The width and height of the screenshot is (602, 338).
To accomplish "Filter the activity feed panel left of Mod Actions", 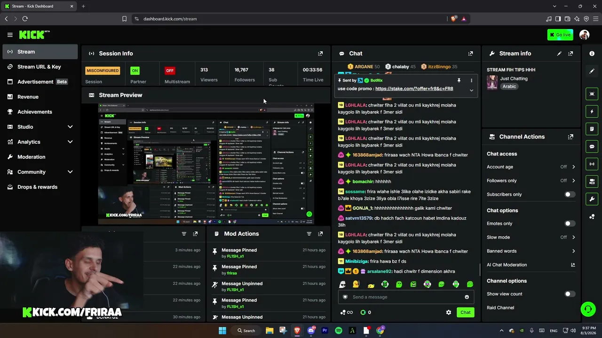I will [x=184, y=234].
